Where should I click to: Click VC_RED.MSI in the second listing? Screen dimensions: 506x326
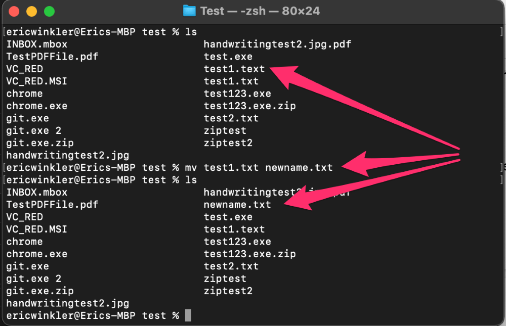[x=37, y=229]
